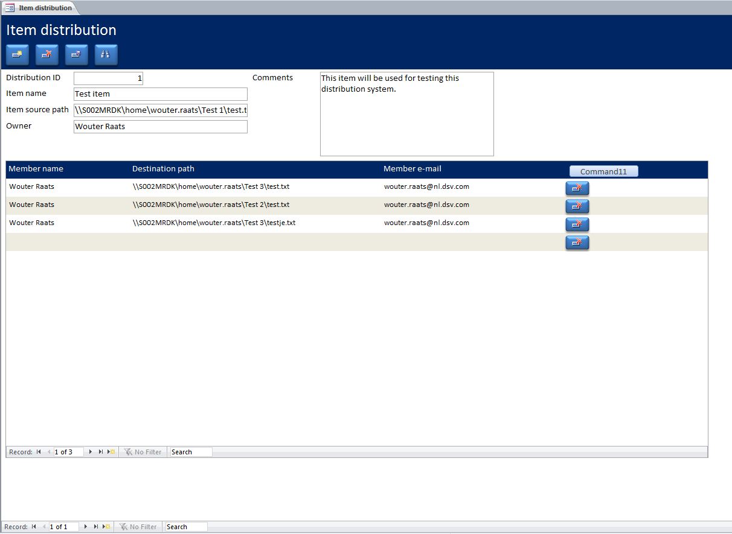Click e-mail in the Test 2\test.txt row
The width and height of the screenshot is (732, 534).
click(426, 205)
